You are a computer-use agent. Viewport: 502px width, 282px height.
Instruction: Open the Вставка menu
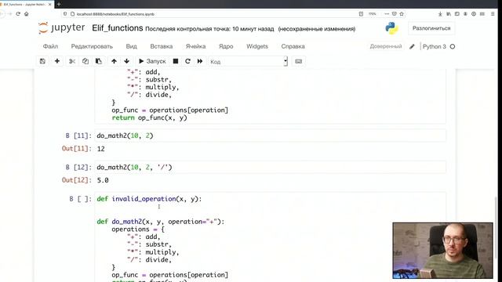point(162,46)
